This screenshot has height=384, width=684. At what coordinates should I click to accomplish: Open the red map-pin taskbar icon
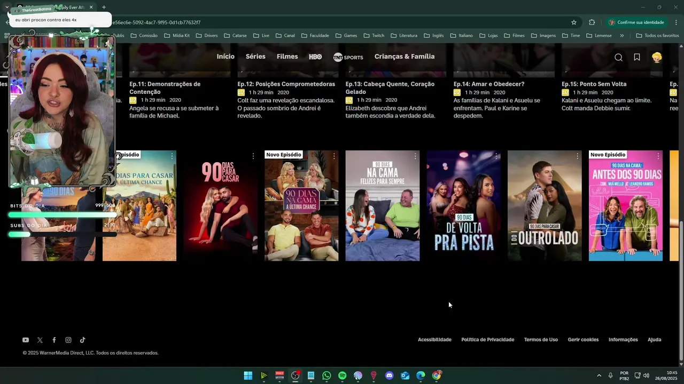click(x=374, y=375)
